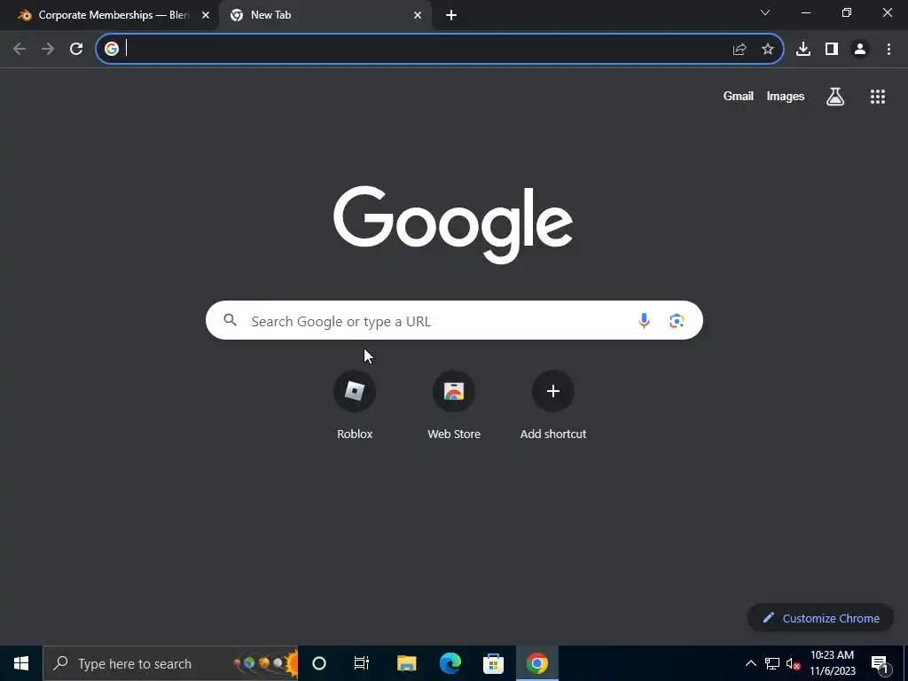
Task: Minimize the Chrome window
Action: 806,12
